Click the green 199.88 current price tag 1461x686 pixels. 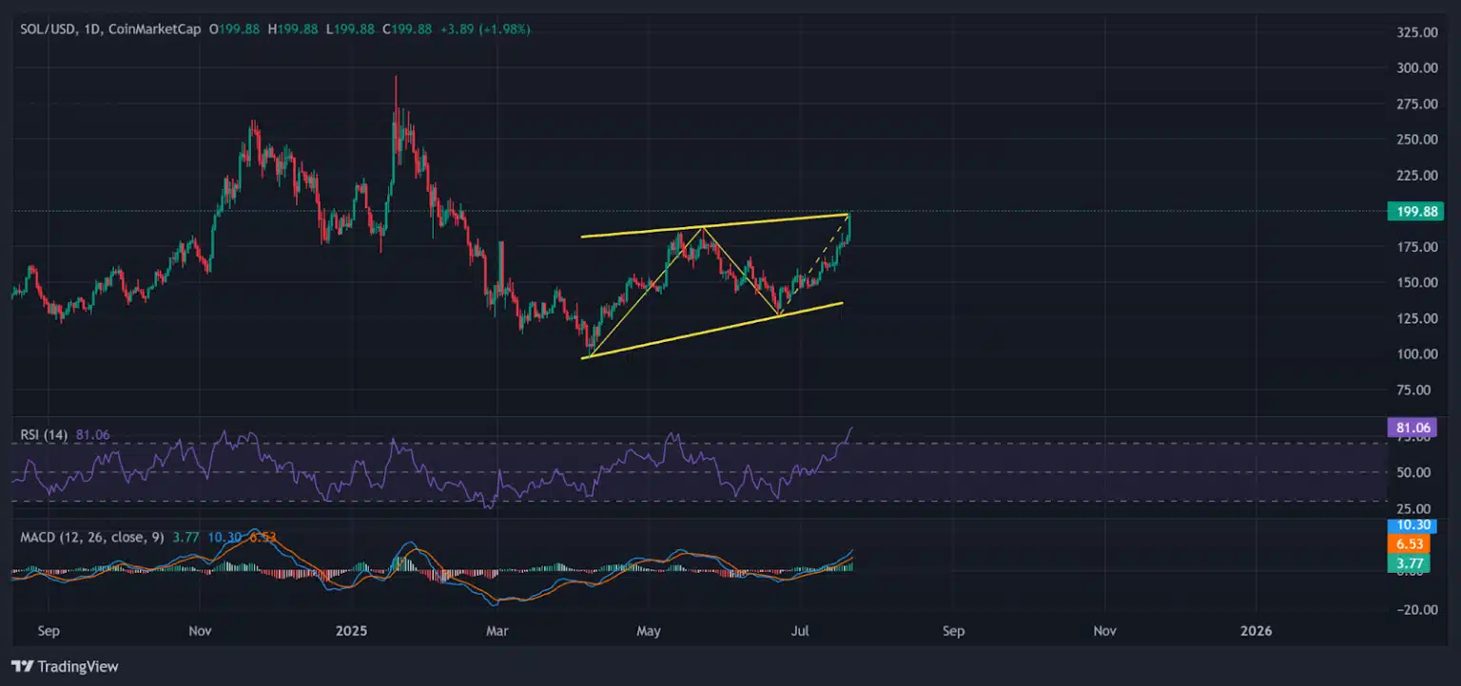(1418, 211)
